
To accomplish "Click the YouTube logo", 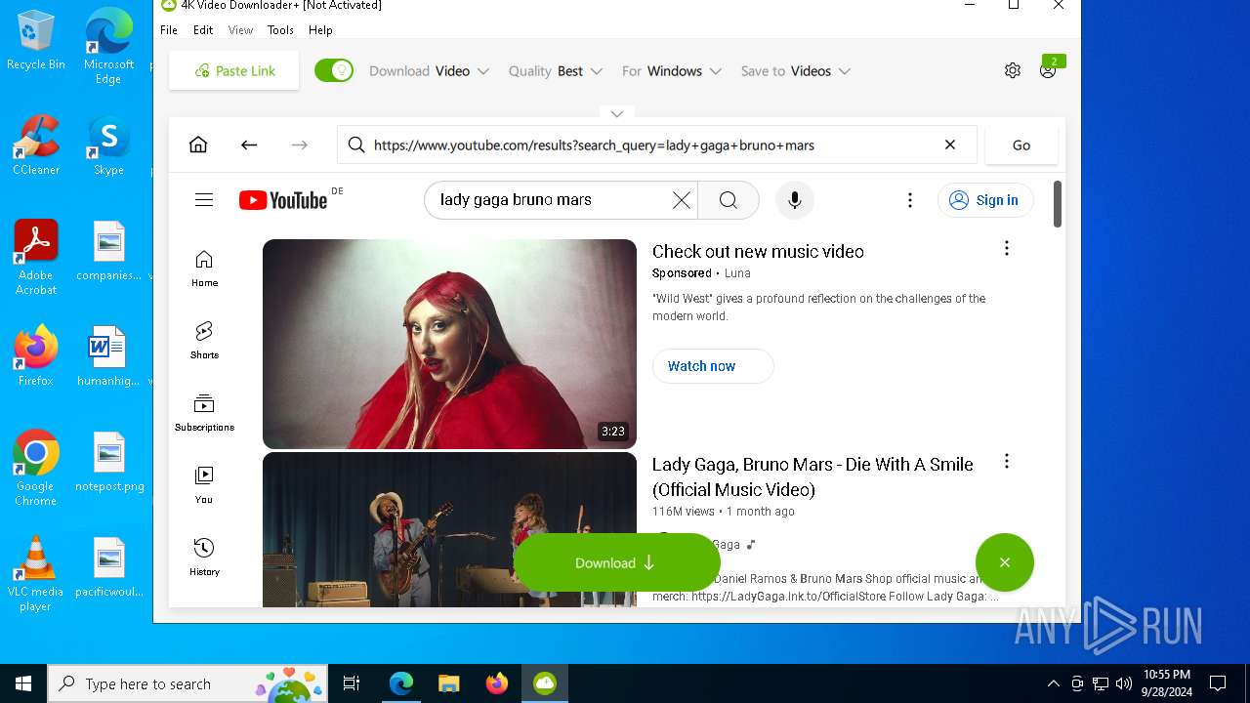I will click(283, 200).
